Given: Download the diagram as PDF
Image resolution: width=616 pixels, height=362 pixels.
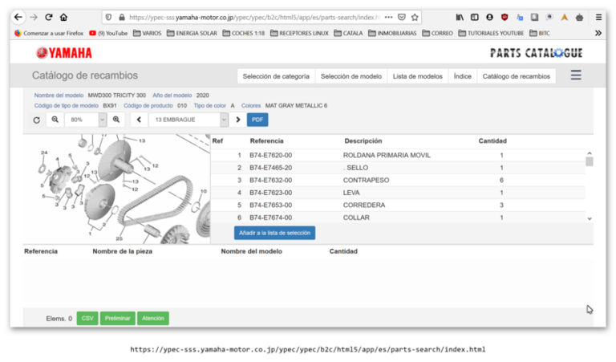Looking at the screenshot, I should pos(257,120).
